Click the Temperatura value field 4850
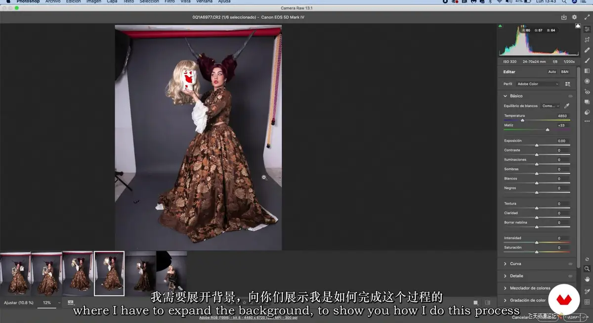593x323 pixels. click(562, 116)
